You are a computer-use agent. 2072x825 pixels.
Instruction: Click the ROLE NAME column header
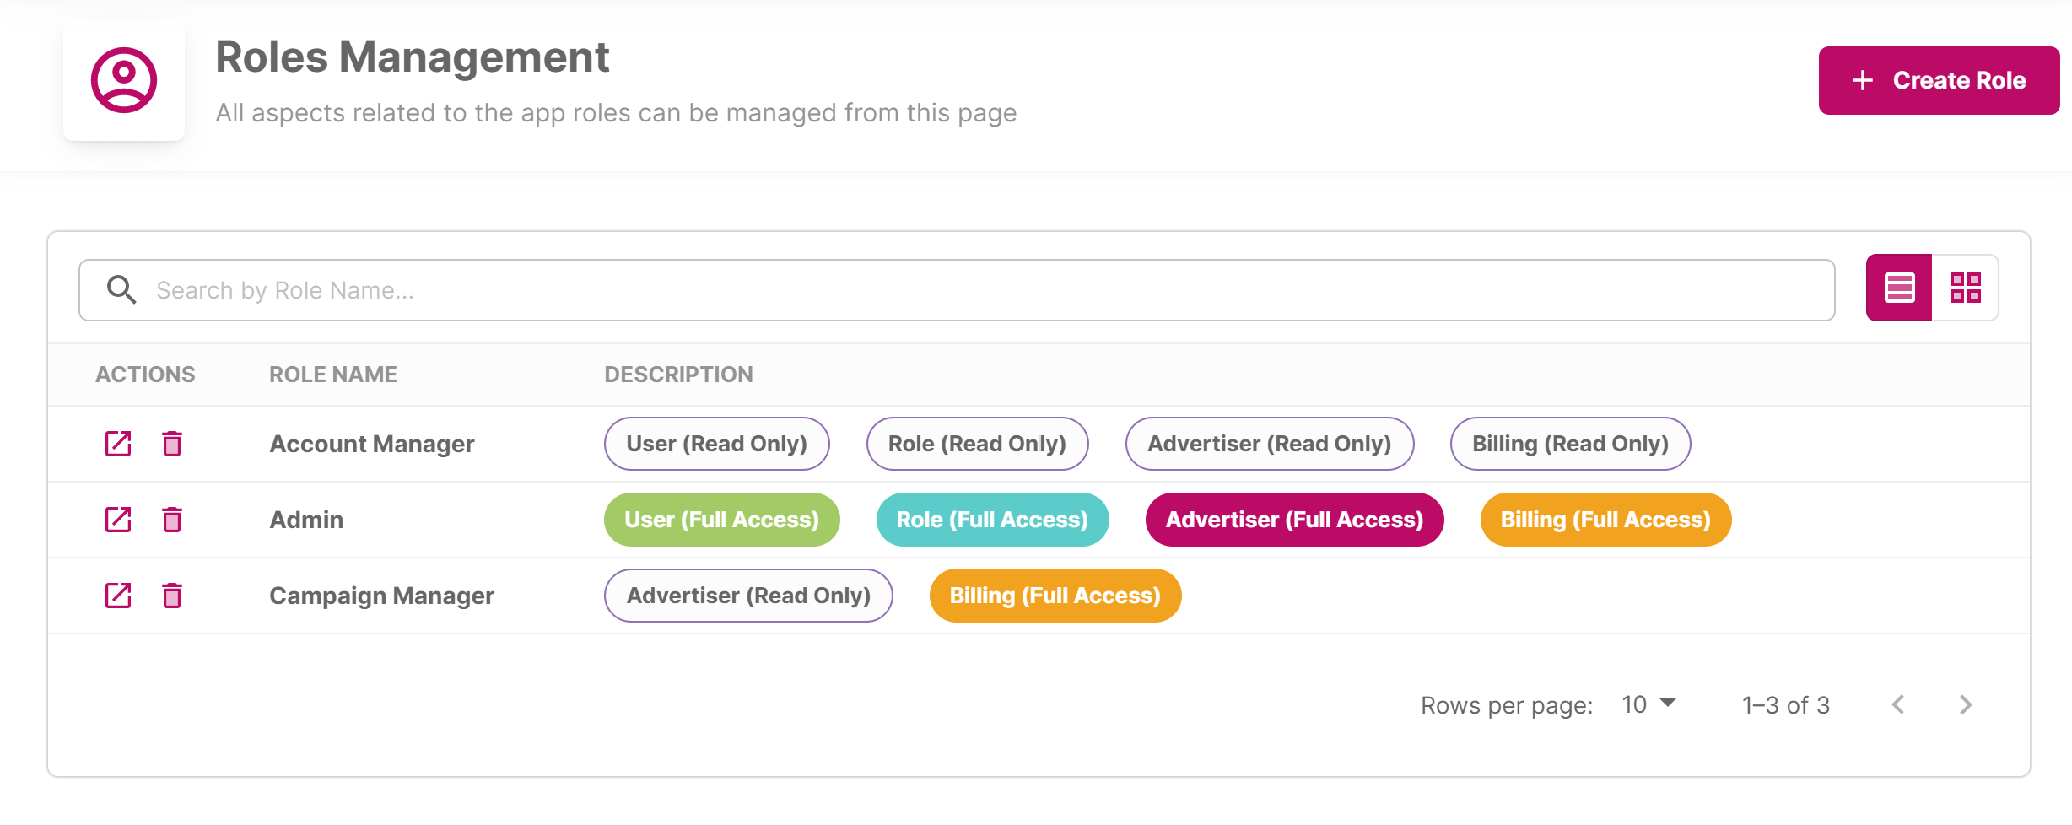333,375
